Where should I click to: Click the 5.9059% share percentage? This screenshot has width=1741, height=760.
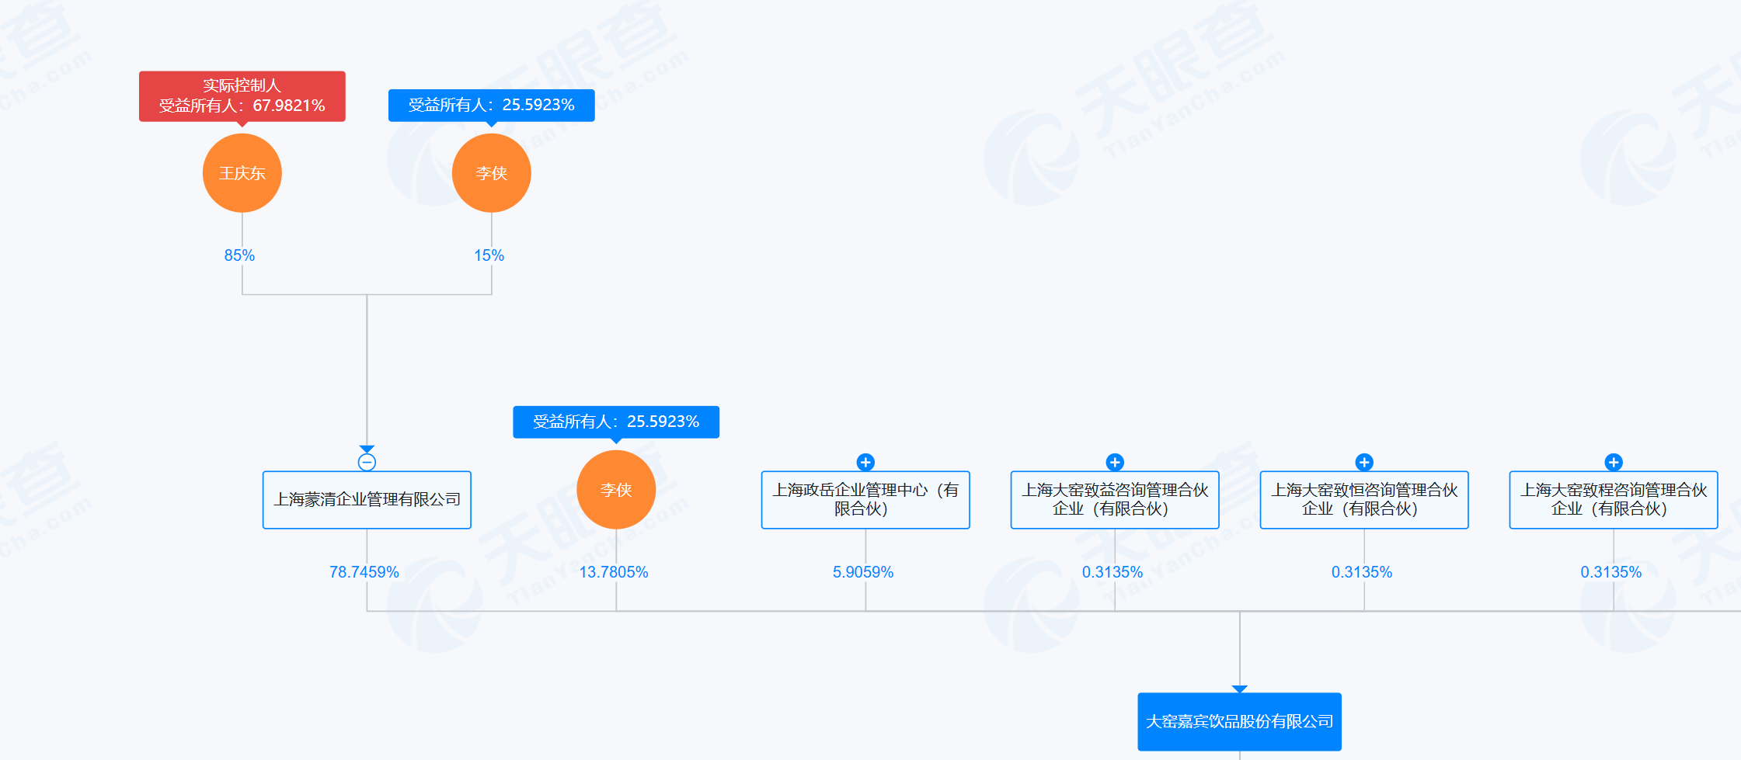pos(863,572)
